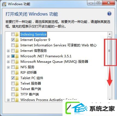Screen dimensions: 117x116
Task: Expand the Internet 信息服务 tree node
Action: click(8, 51)
